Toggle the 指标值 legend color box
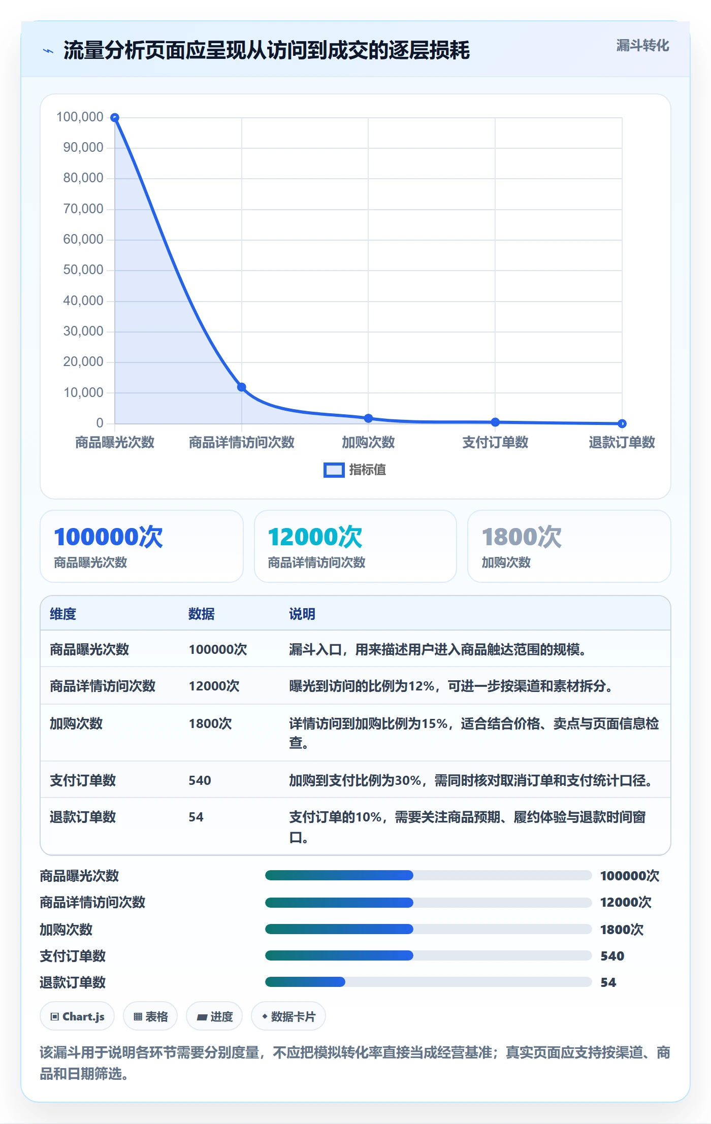The image size is (711, 1124). pos(334,470)
